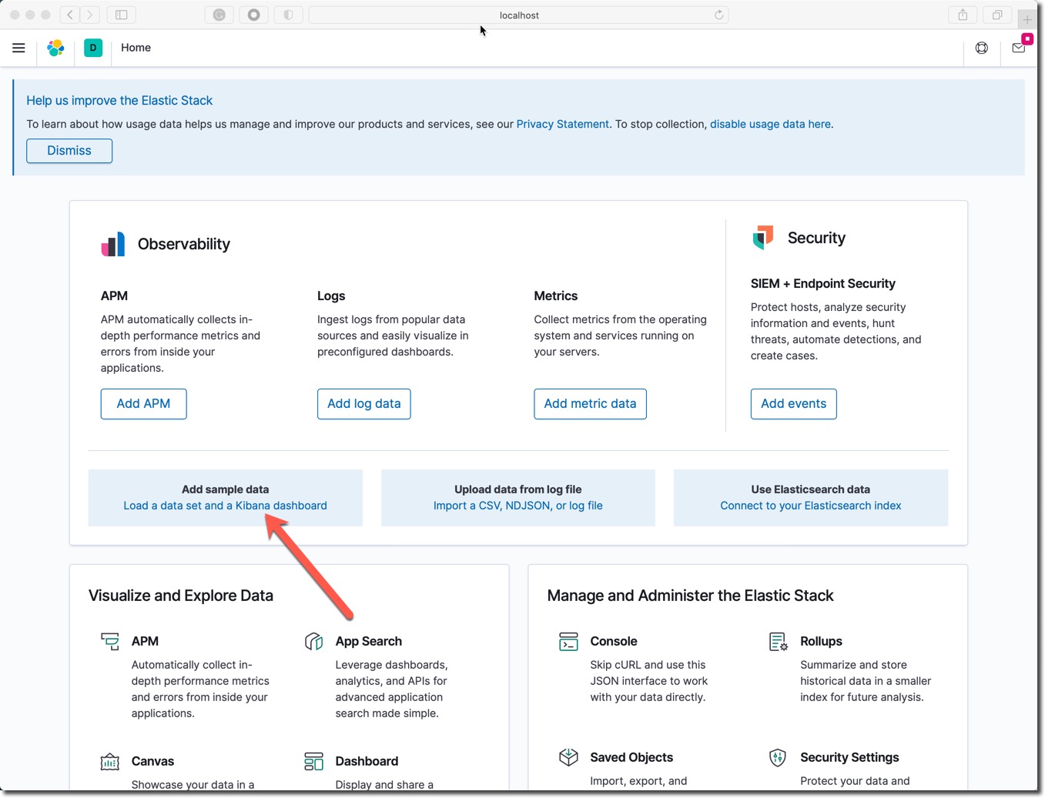
Task: Click the stop-circle extension icon
Action: click(x=254, y=15)
